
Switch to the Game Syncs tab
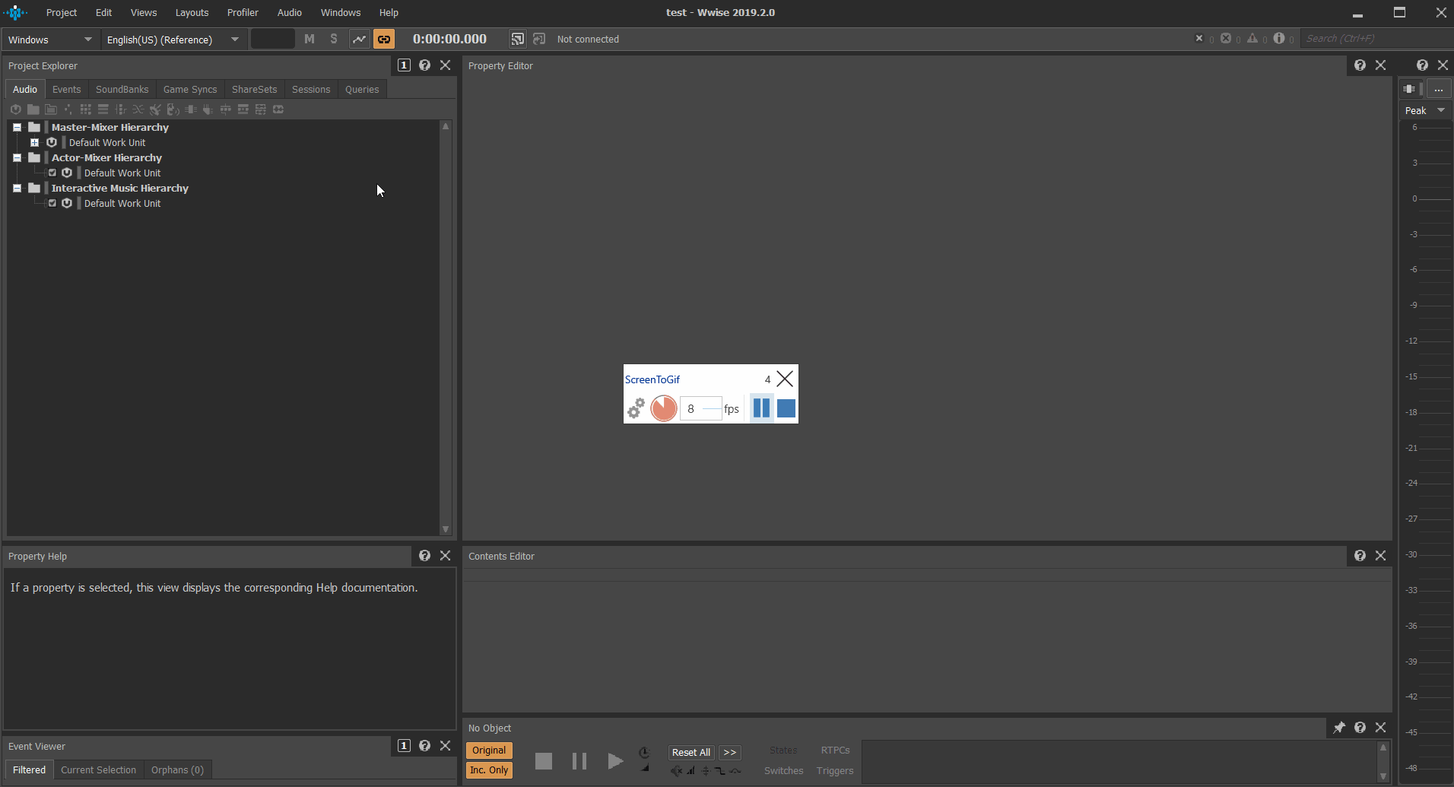pos(190,89)
